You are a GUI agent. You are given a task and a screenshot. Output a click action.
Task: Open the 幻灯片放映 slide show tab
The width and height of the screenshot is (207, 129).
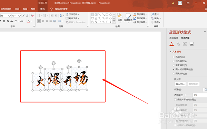pos(6,9)
